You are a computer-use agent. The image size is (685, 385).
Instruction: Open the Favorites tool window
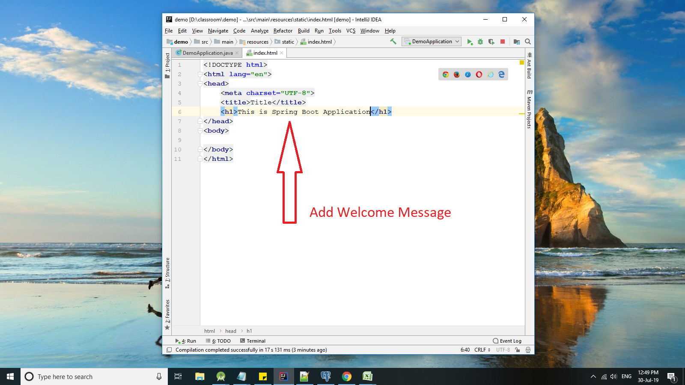pyautogui.click(x=167, y=314)
